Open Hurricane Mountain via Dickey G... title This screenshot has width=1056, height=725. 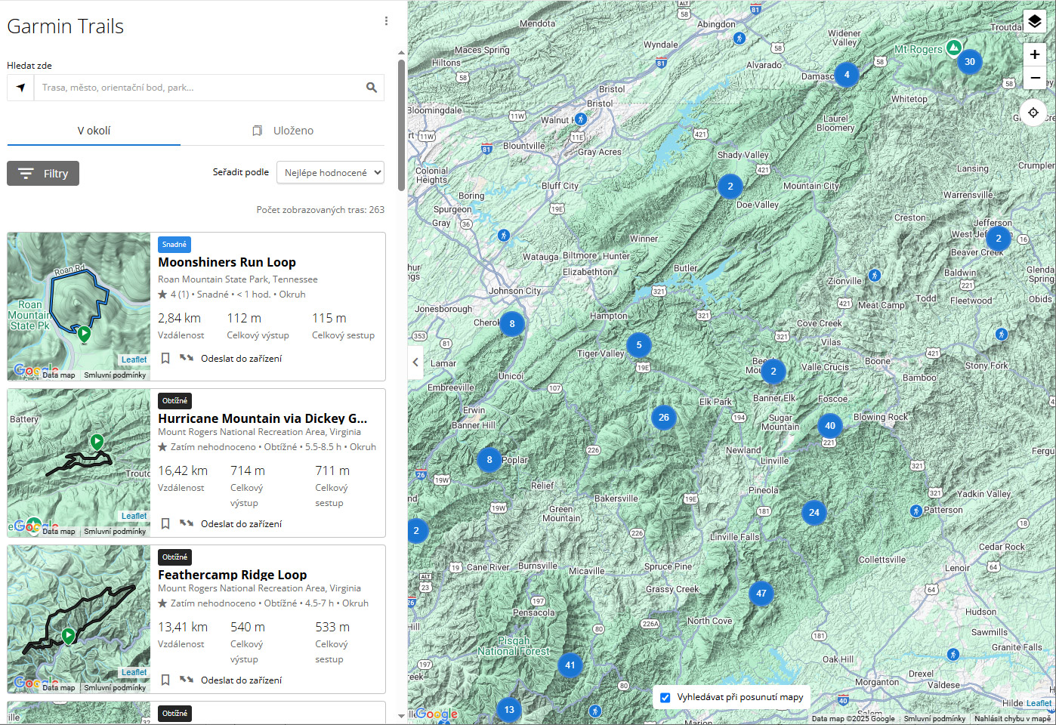click(x=262, y=418)
